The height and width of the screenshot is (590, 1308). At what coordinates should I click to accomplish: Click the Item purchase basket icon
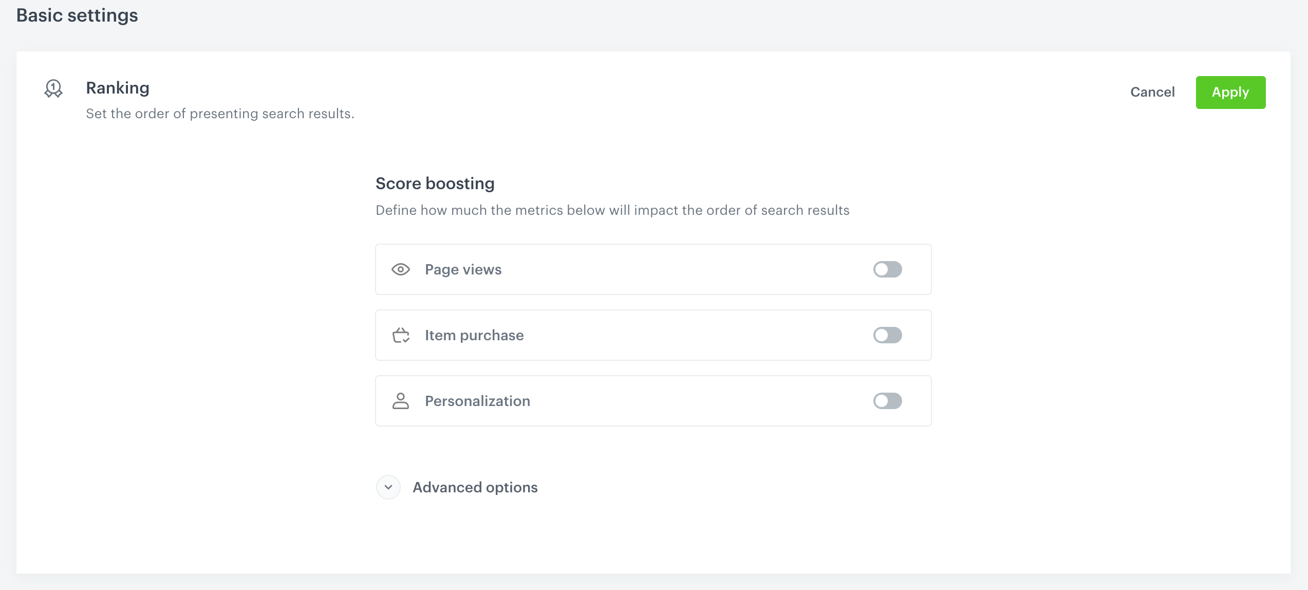[400, 335]
